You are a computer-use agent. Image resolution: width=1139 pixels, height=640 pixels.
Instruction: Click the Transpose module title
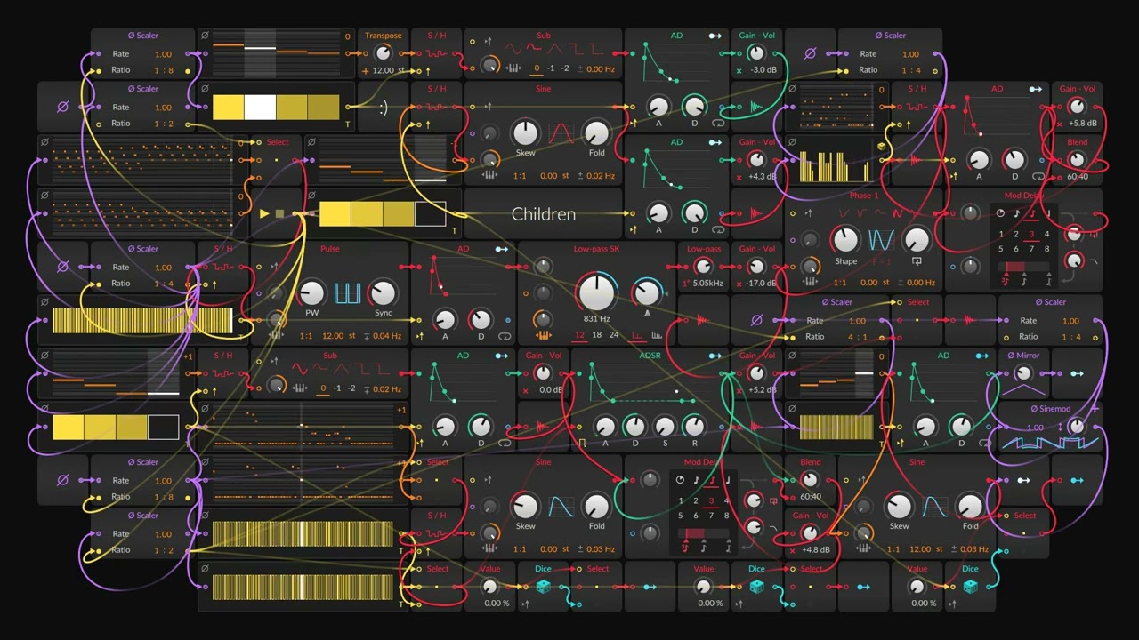[384, 36]
